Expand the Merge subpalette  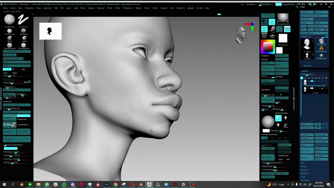304,167
